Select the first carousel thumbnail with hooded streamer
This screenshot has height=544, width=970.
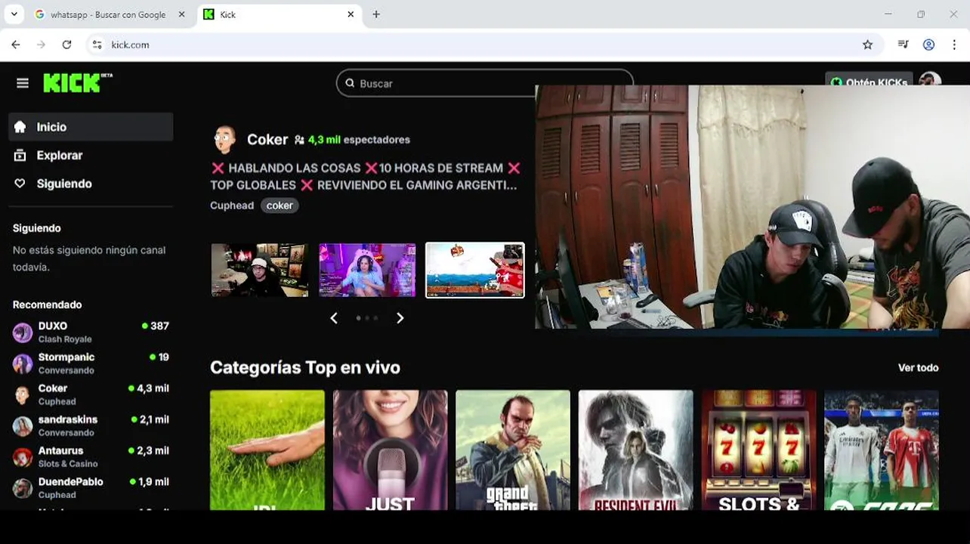pos(260,270)
